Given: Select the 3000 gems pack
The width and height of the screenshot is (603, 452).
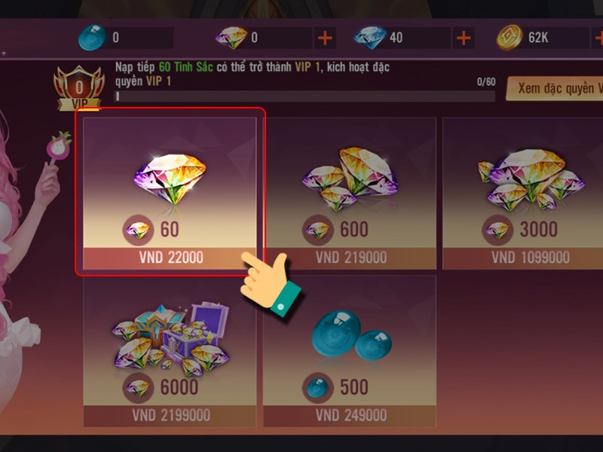Looking at the screenshot, I should [x=522, y=194].
